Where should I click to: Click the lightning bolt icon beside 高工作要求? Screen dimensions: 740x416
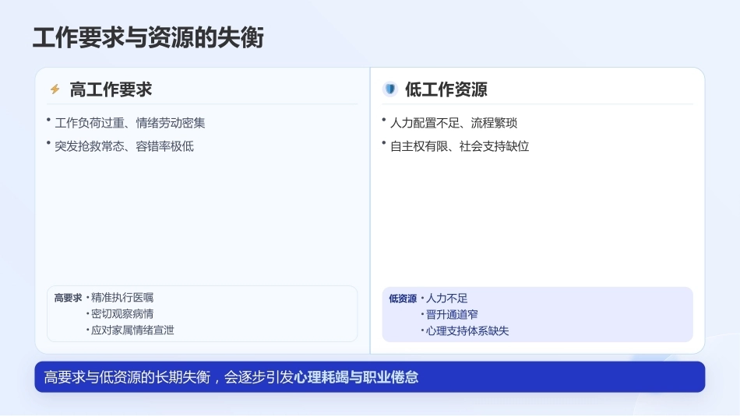point(55,89)
